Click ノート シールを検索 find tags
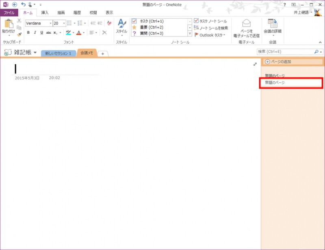 coord(211,28)
